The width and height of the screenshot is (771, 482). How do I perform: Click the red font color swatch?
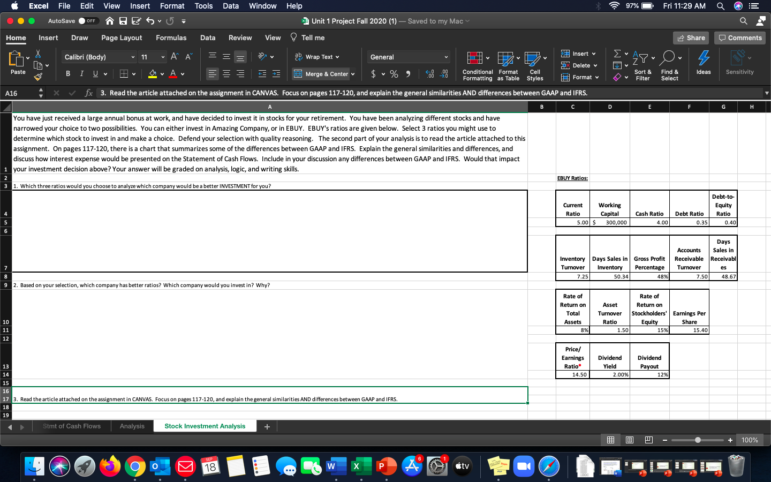click(x=173, y=74)
